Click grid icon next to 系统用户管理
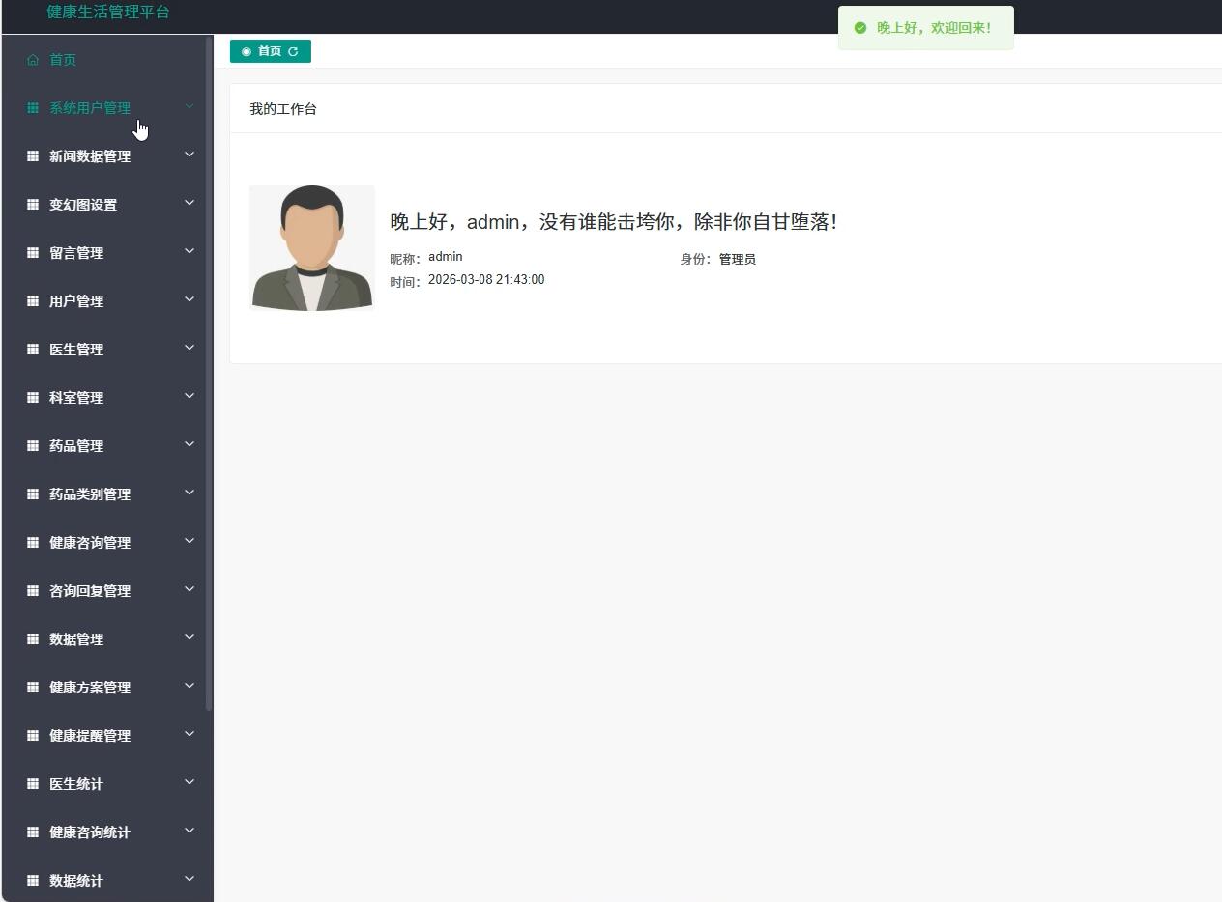Screen dimensions: 1222x902 point(33,108)
